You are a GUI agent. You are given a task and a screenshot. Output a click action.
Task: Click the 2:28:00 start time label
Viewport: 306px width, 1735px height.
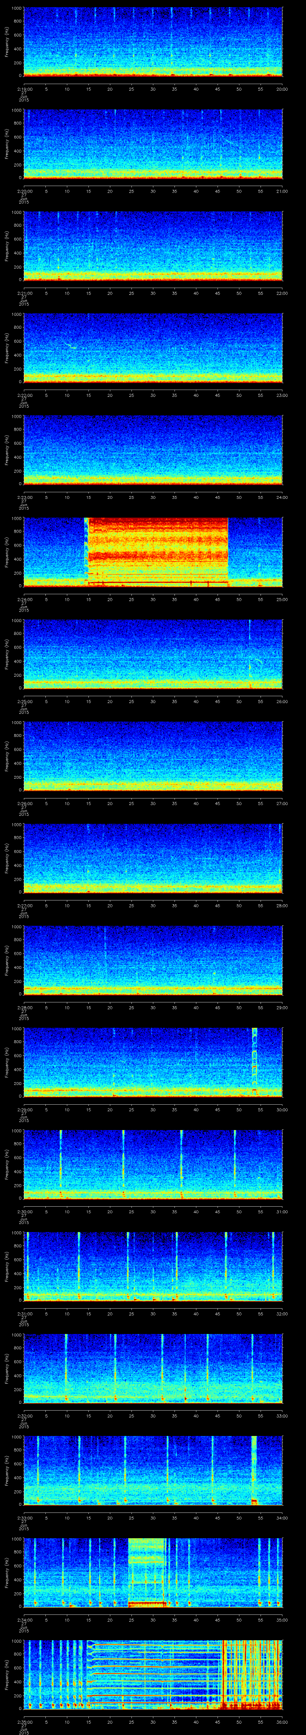(24, 1007)
